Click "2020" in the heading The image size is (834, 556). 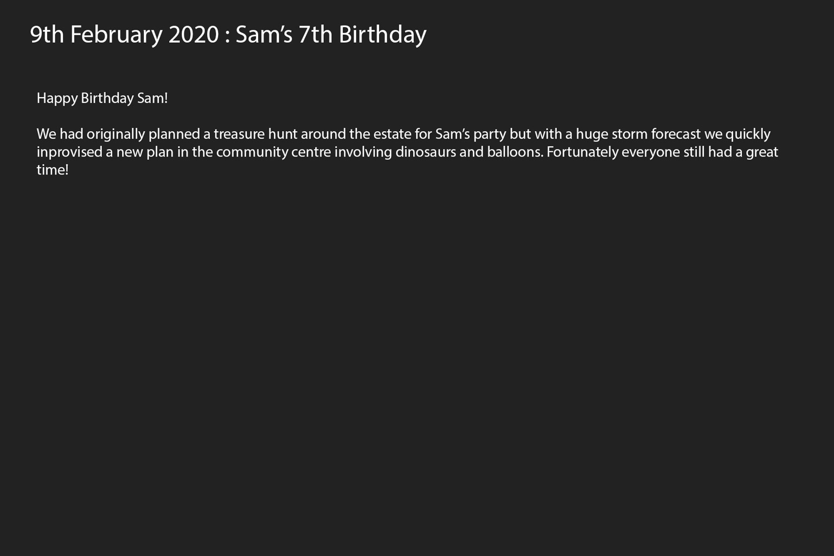pos(194,35)
